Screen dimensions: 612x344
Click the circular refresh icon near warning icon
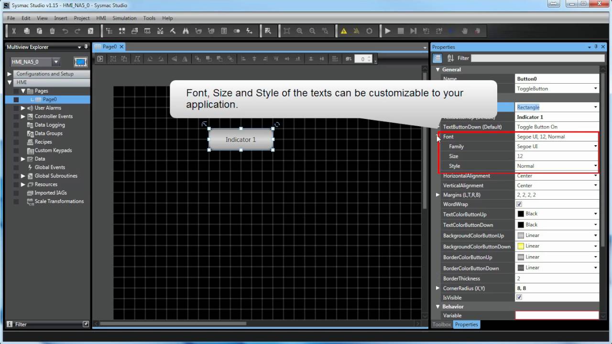point(369,31)
